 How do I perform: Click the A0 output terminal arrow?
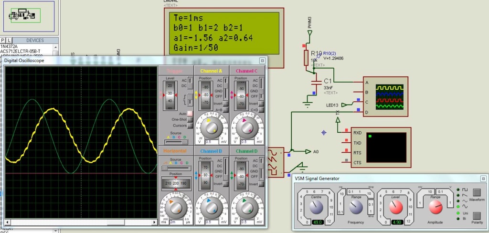[x=308, y=151]
